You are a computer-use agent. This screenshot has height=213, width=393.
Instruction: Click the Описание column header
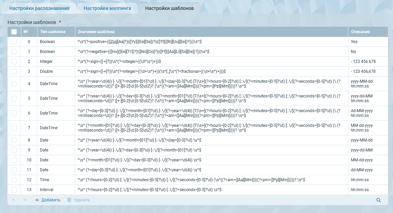point(360,32)
